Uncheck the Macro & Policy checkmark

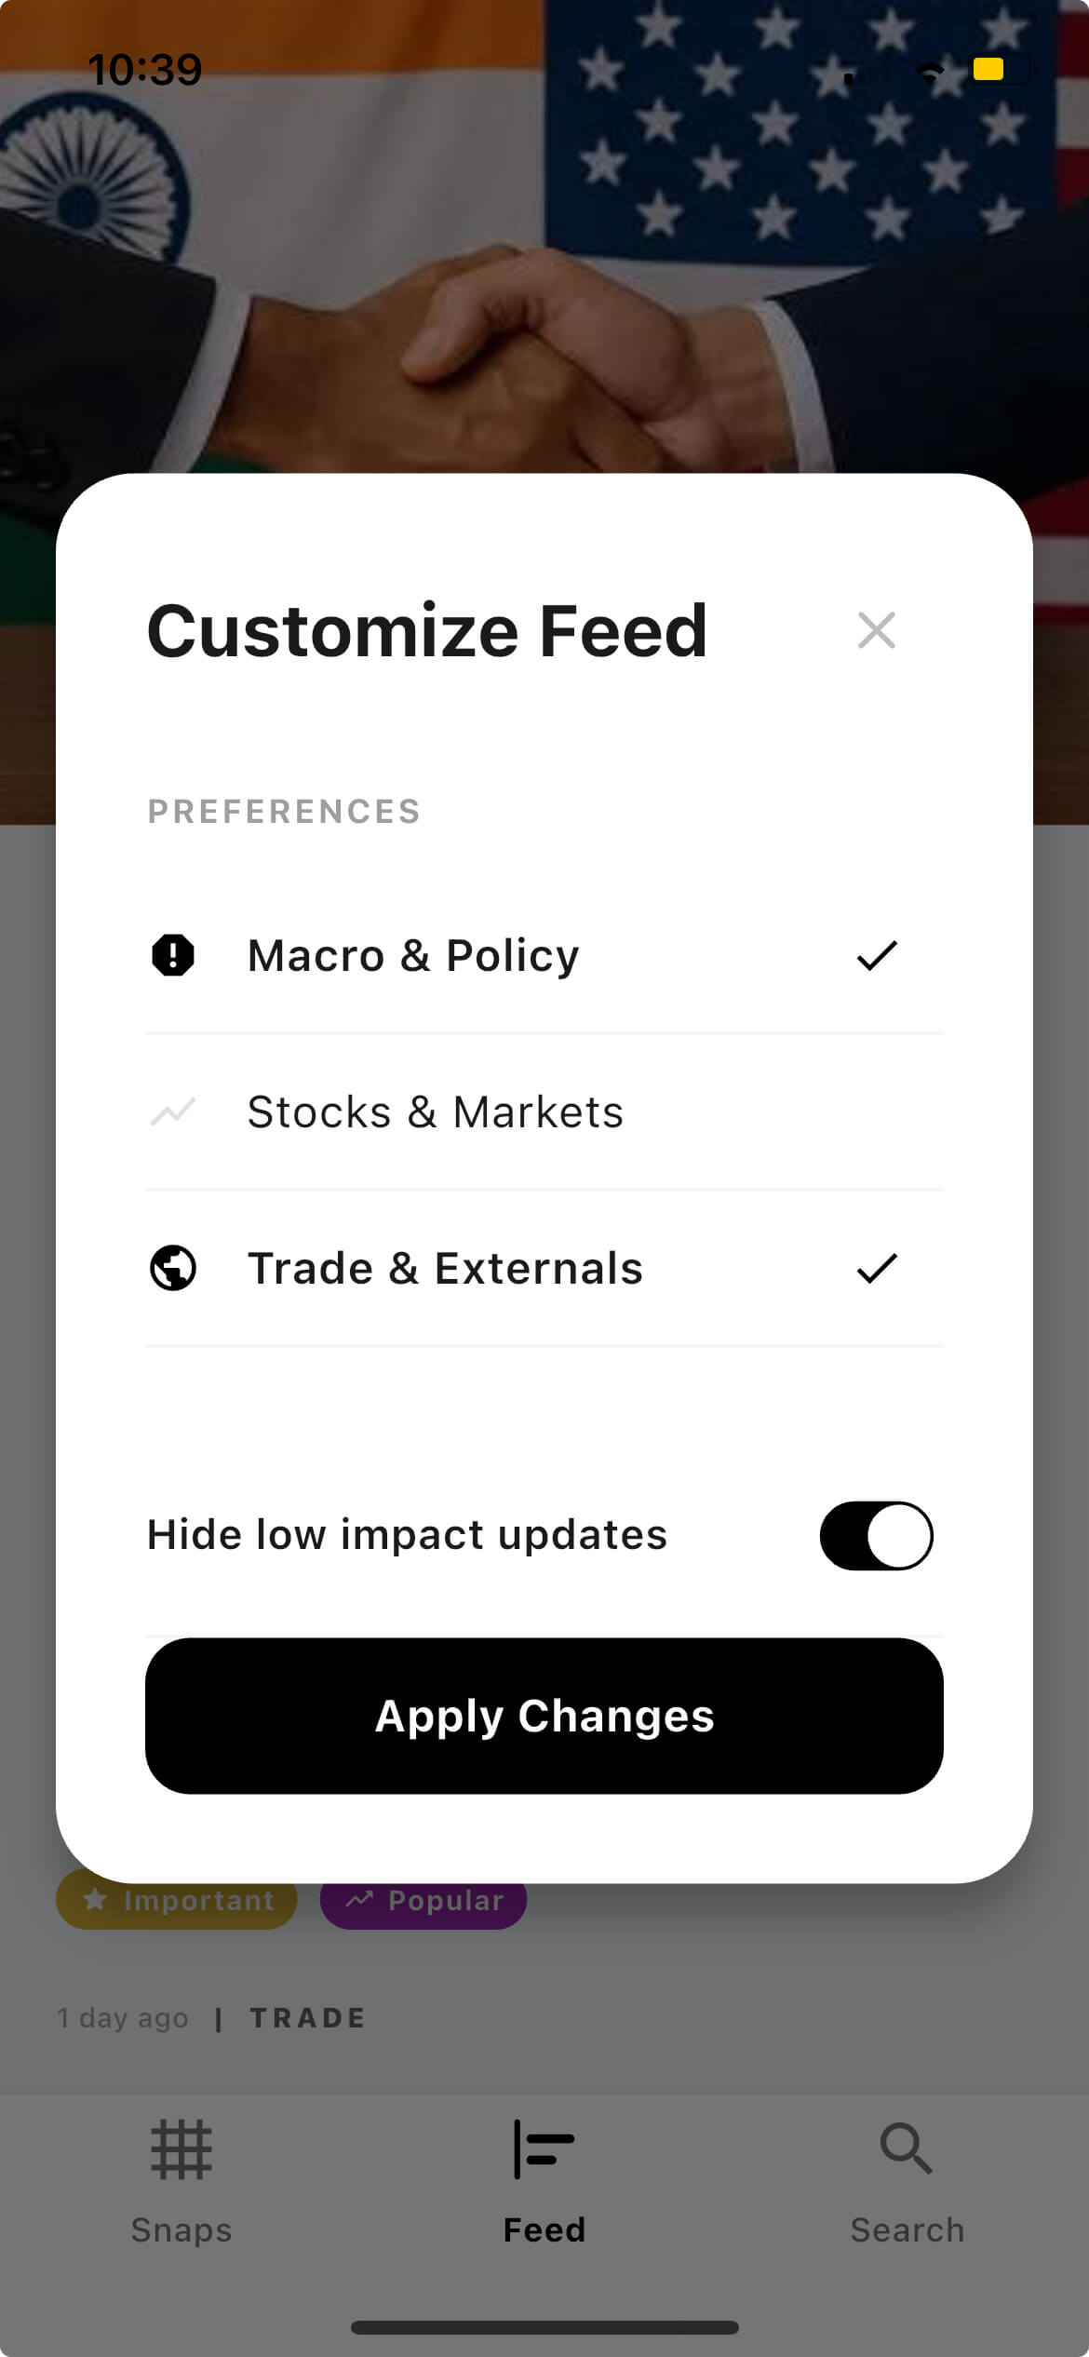876,955
